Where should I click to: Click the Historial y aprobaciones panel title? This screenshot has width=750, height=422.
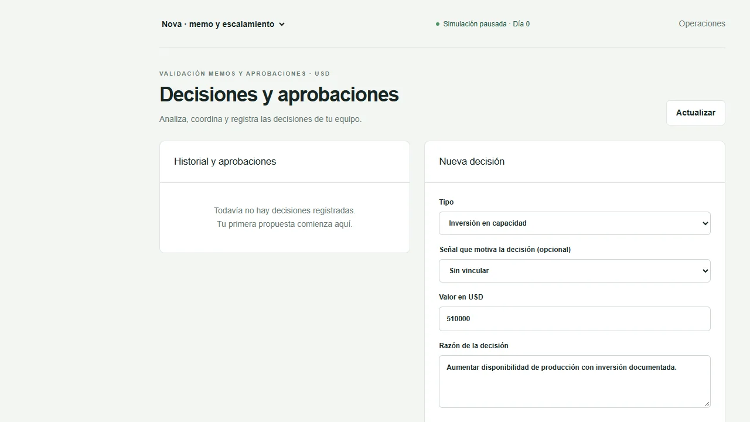click(225, 162)
